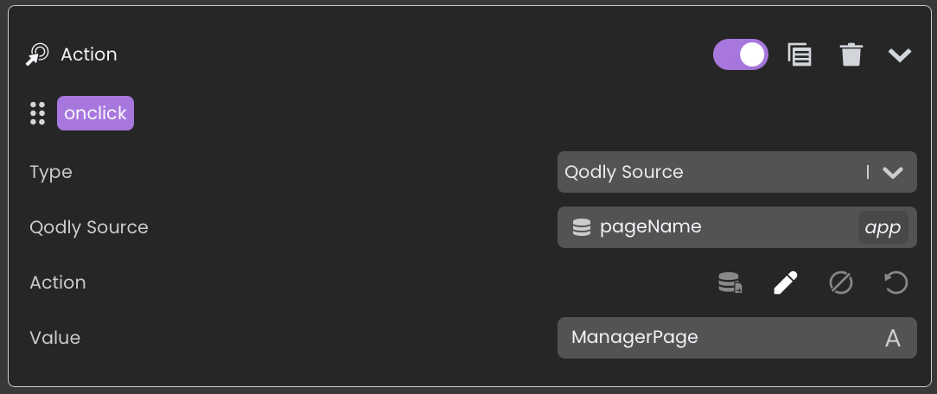Choose the database action icon
Image resolution: width=937 pixels, height=394 pixels.
[730, 283]
